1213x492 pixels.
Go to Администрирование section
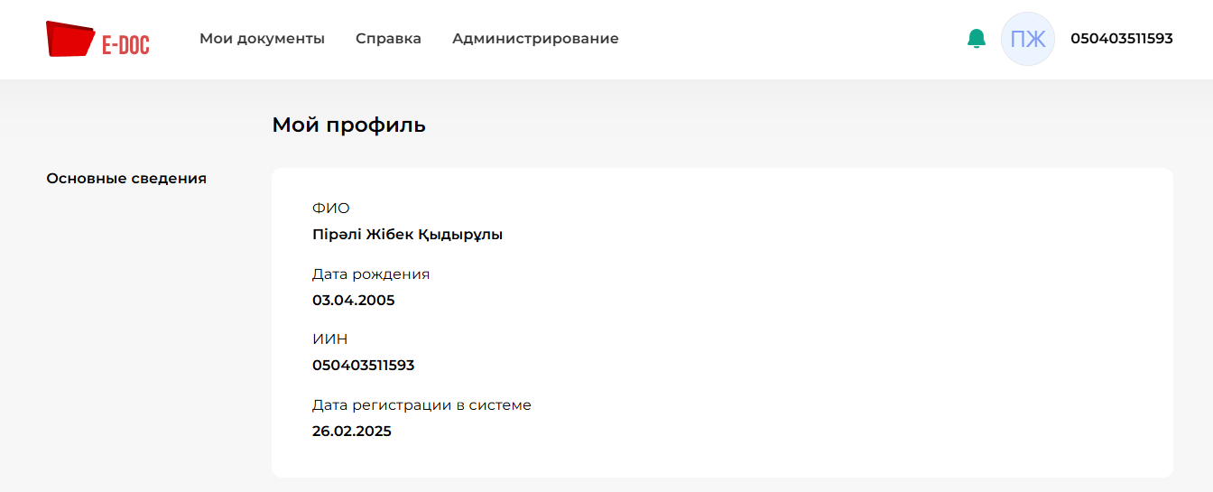(535, 39)
